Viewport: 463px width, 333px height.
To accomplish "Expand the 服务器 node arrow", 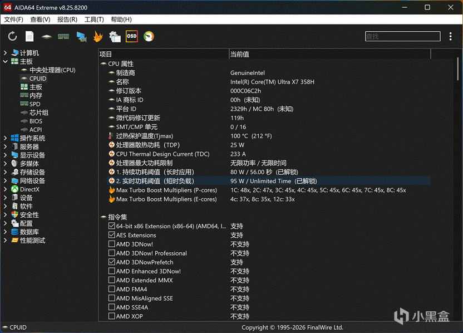I will tap(5, 146).
